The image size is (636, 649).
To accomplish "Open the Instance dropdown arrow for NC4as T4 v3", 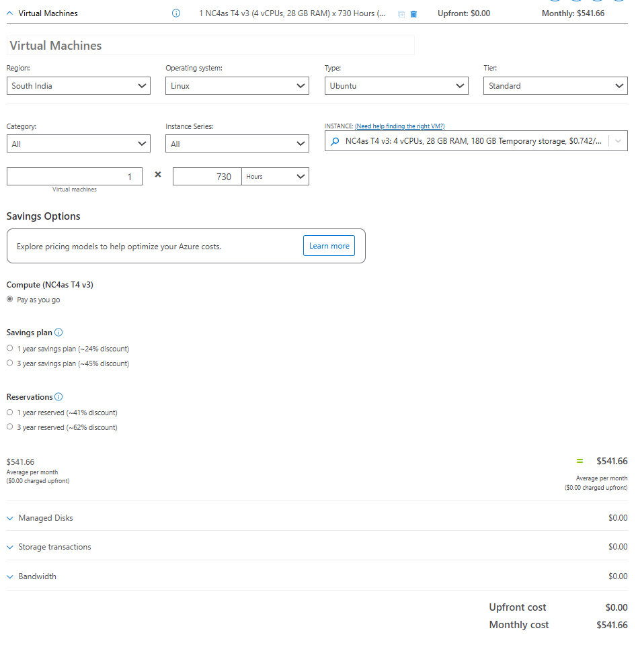I will coord(619,141).
